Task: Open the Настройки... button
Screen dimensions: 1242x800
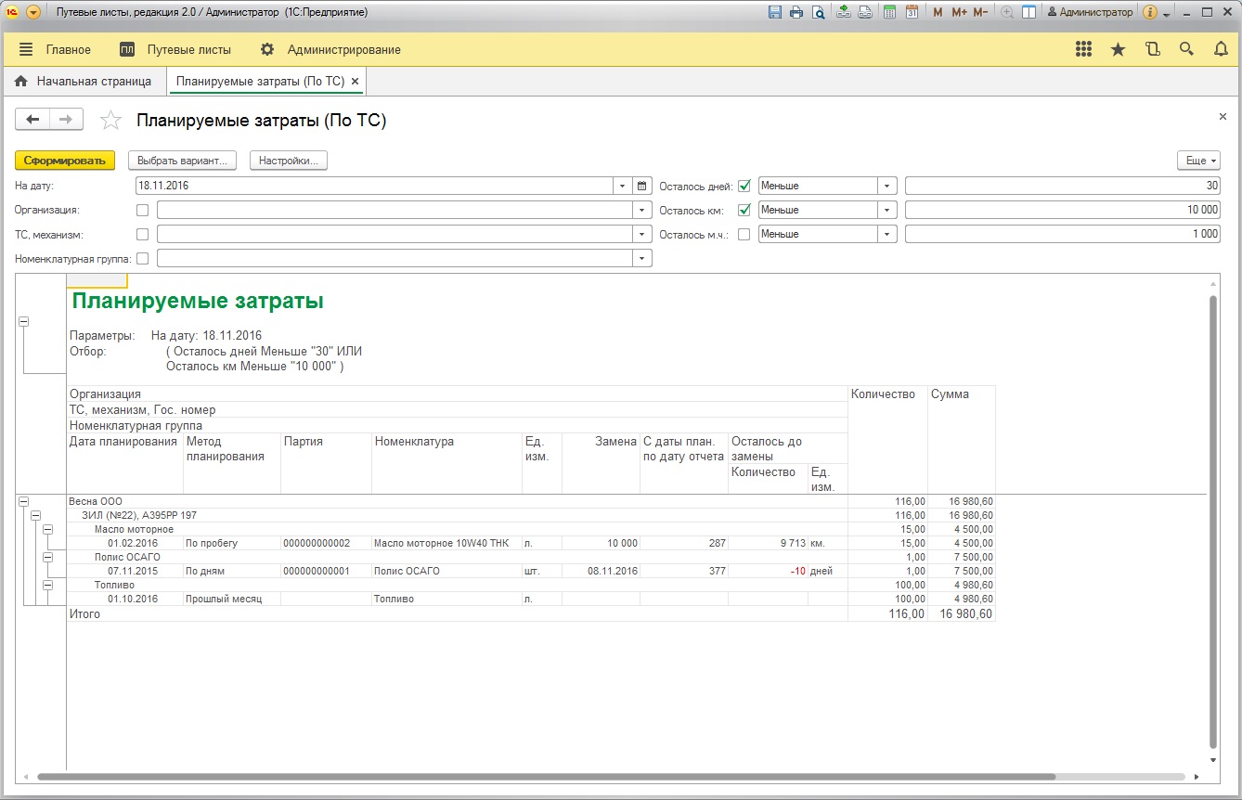Action: click(x=289, y=161)
